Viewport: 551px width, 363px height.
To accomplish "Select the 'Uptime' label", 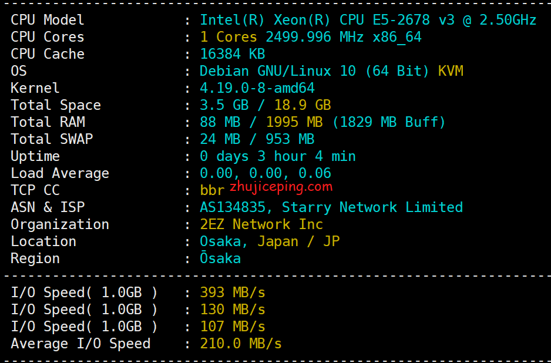I will click(35, 157).
